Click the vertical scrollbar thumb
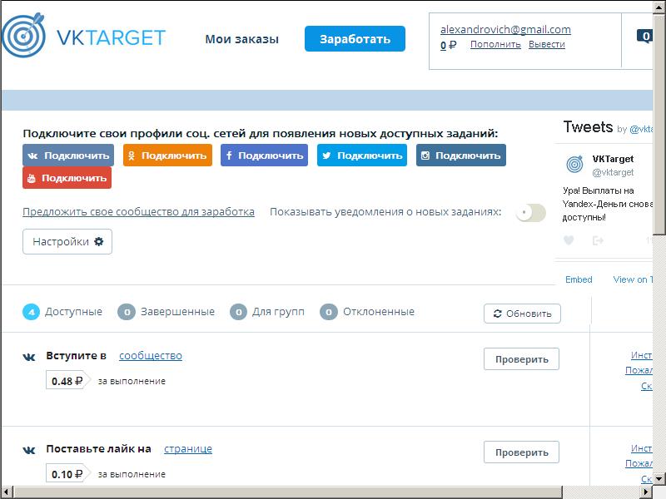The width and height of the screenshot is (666, 499). tap(659, 124)
